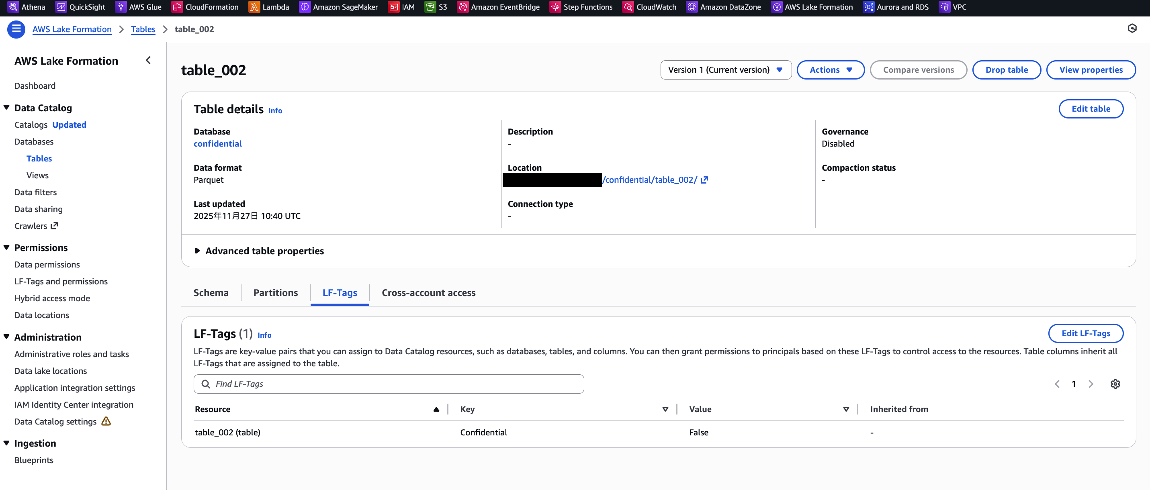Viewport: 1150px width, 490px height.
Task: Open LF-Tags table preferences gear icon
Action: point(1115,384)
